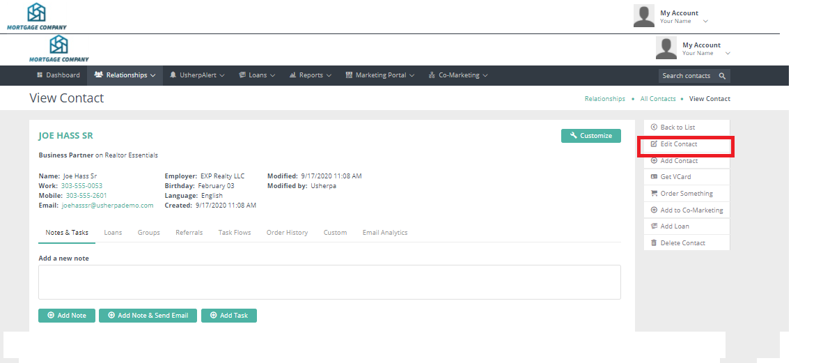This screenshot has height=363, width=823.
Task: Switch to the Email Analytics tab
Action: click(385, 233)
